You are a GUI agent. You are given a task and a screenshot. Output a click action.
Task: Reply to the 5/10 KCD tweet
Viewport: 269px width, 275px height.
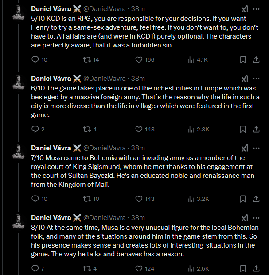click(x=36, y=59)
